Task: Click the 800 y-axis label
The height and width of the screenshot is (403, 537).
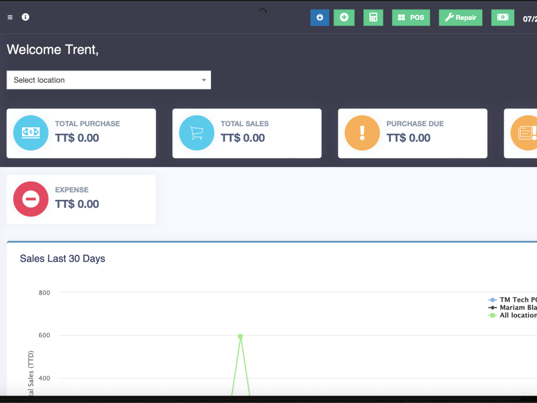Action: (44, 293)
